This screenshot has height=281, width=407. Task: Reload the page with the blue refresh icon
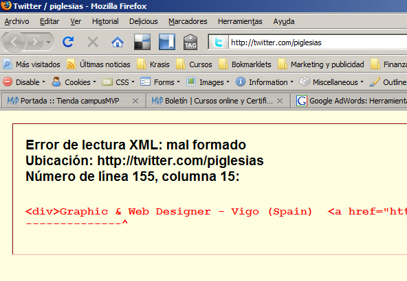(x=68, y=42)
